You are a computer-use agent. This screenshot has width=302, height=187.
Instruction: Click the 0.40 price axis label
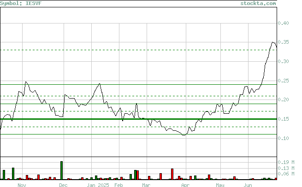point(283,23)
